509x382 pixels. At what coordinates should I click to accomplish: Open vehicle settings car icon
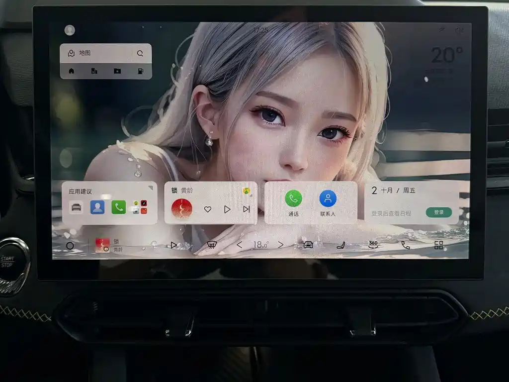(x=308, y=245)
